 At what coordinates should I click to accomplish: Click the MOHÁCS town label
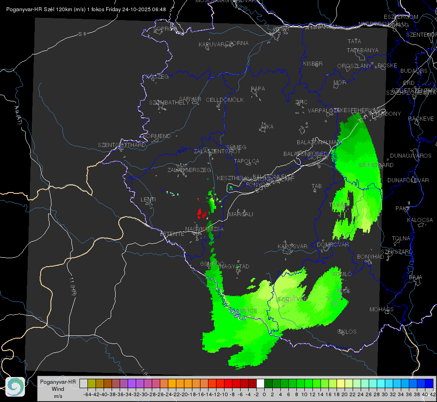pos(382,310)
